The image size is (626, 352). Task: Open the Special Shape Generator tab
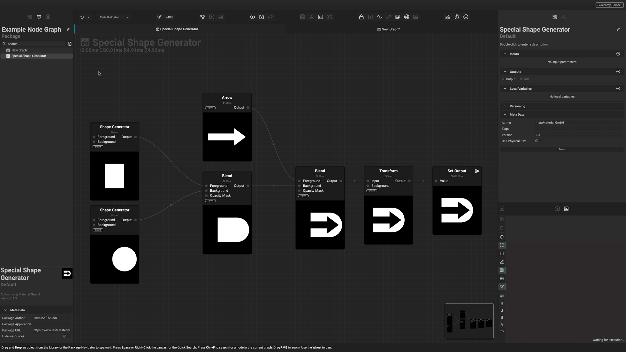[177, 29]
